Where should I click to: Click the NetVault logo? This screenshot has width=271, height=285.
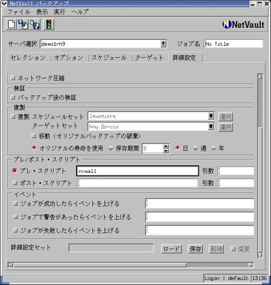pyautogui.click(x=243, y=25)
